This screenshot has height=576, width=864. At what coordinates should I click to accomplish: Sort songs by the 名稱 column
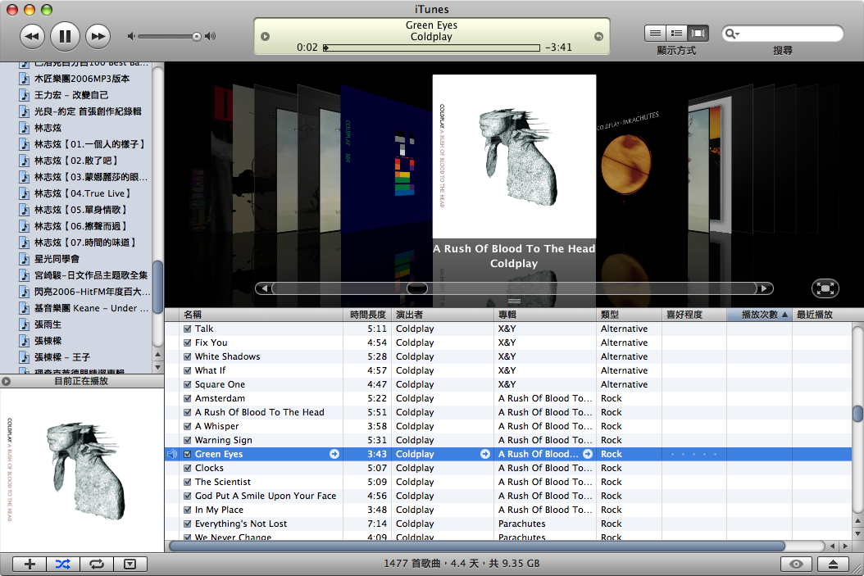[261, 315]
